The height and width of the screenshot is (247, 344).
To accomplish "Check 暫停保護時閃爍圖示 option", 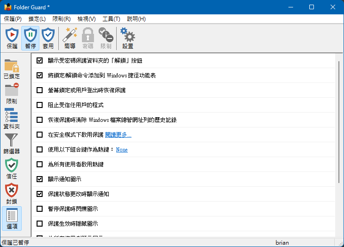I will [39, 209].
